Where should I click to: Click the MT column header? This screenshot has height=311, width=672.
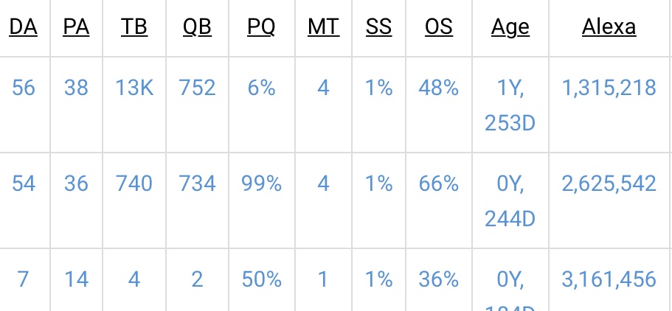tap(324, 27)
